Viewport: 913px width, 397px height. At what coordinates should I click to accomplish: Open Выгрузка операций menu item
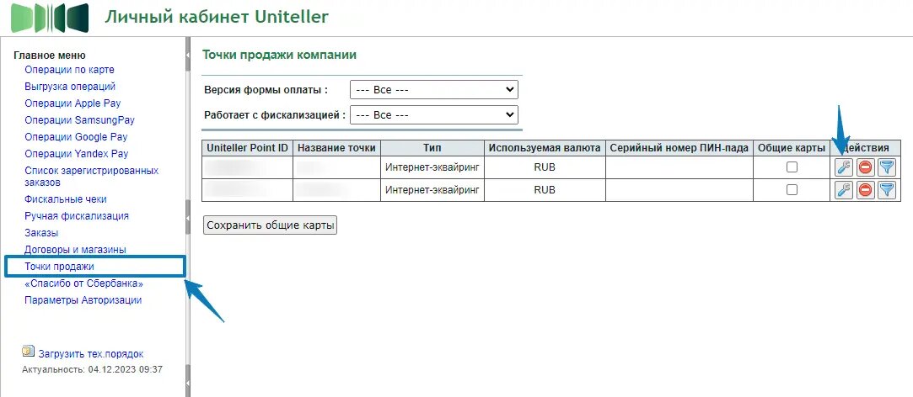(70, 87)
